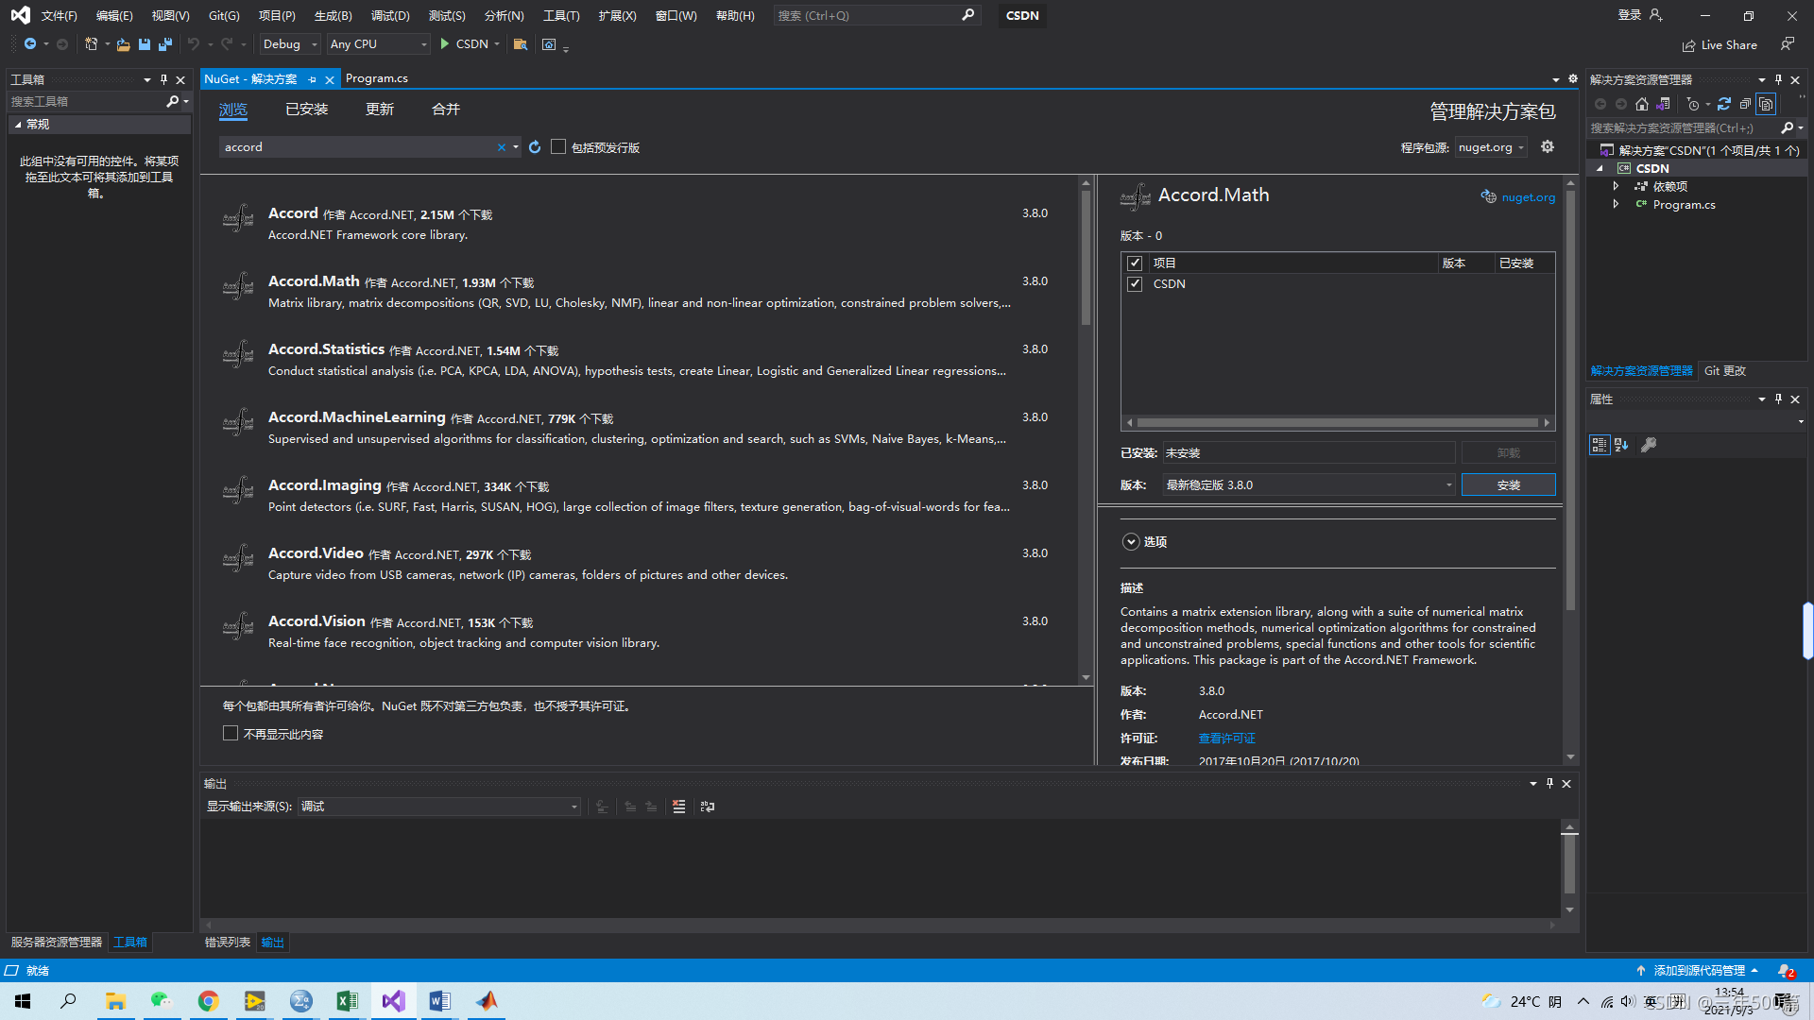The height and width of the screenshot is (1020, 1814).
Task: Click Home icon in Solution Explorer toolbar
Action: (x=1642, y=105)
